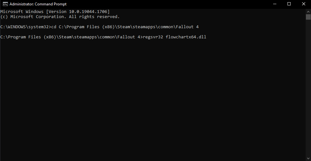
Task: Click the version number 10.0.19044.1706
Action: 88,12
